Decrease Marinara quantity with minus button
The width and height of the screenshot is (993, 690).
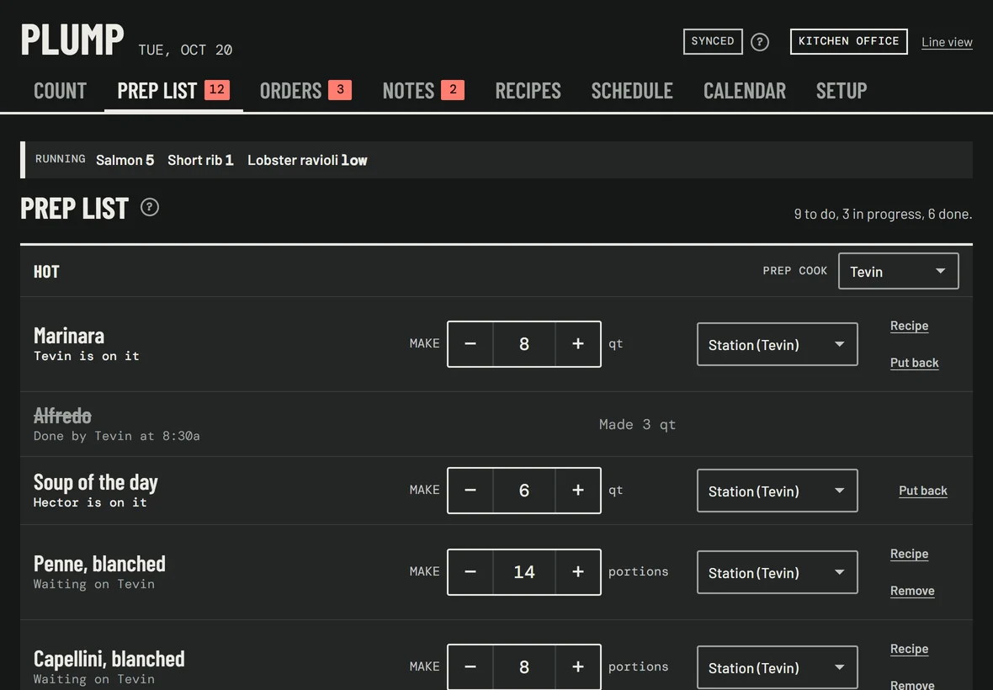(470, 343)
